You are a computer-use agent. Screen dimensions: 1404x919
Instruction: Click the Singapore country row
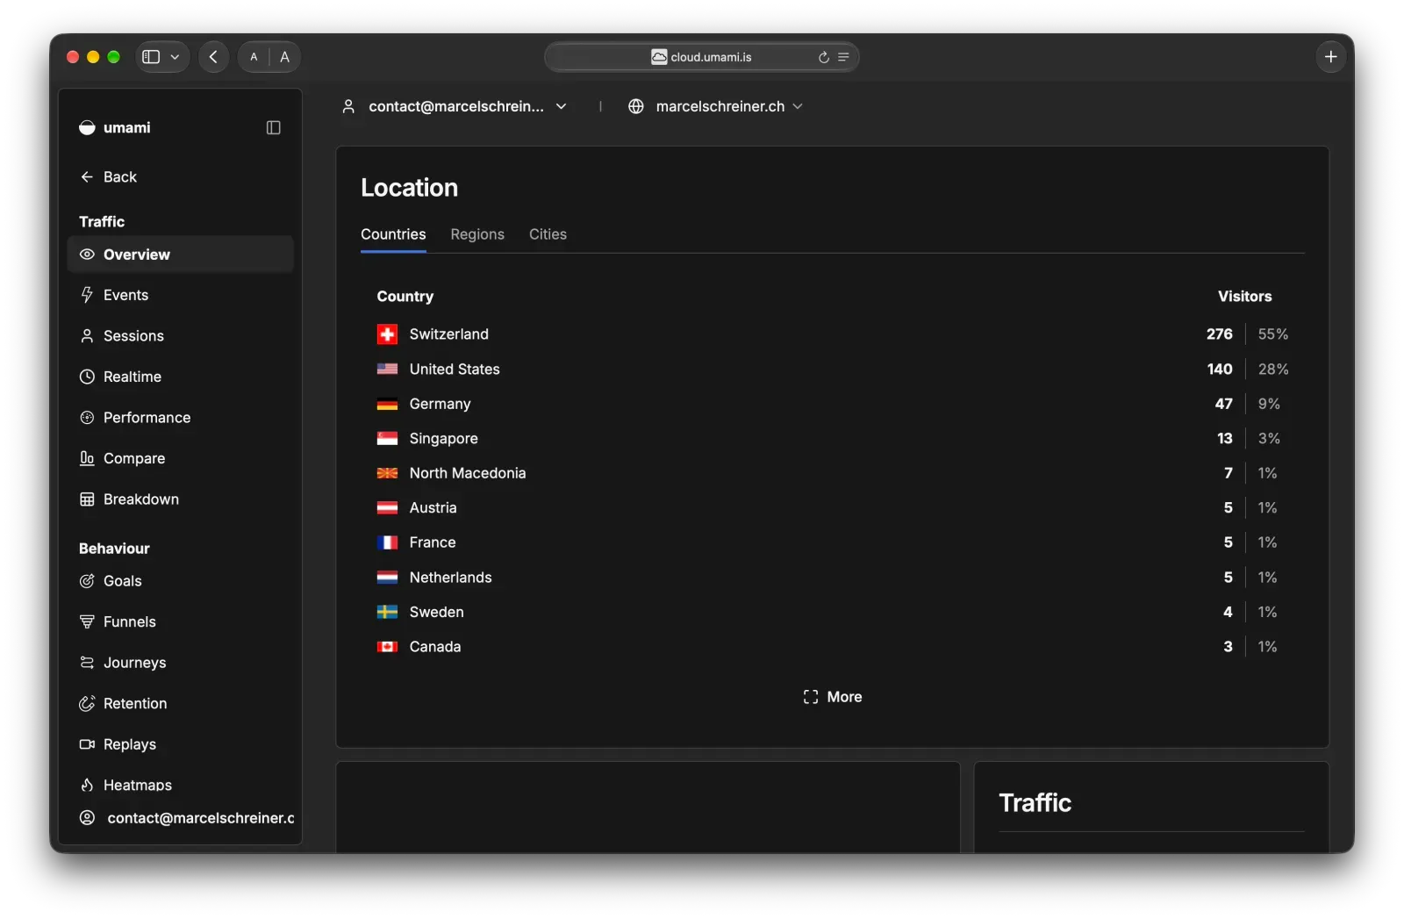[833, 439]
